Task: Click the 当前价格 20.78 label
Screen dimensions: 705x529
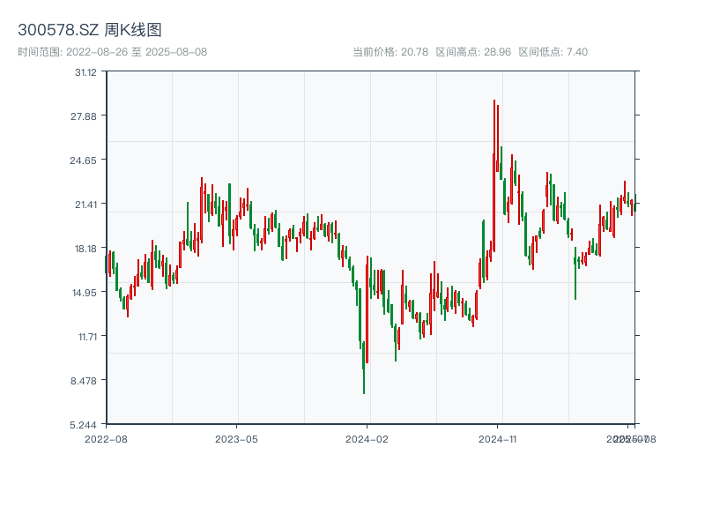Action: tap(390, 52)
